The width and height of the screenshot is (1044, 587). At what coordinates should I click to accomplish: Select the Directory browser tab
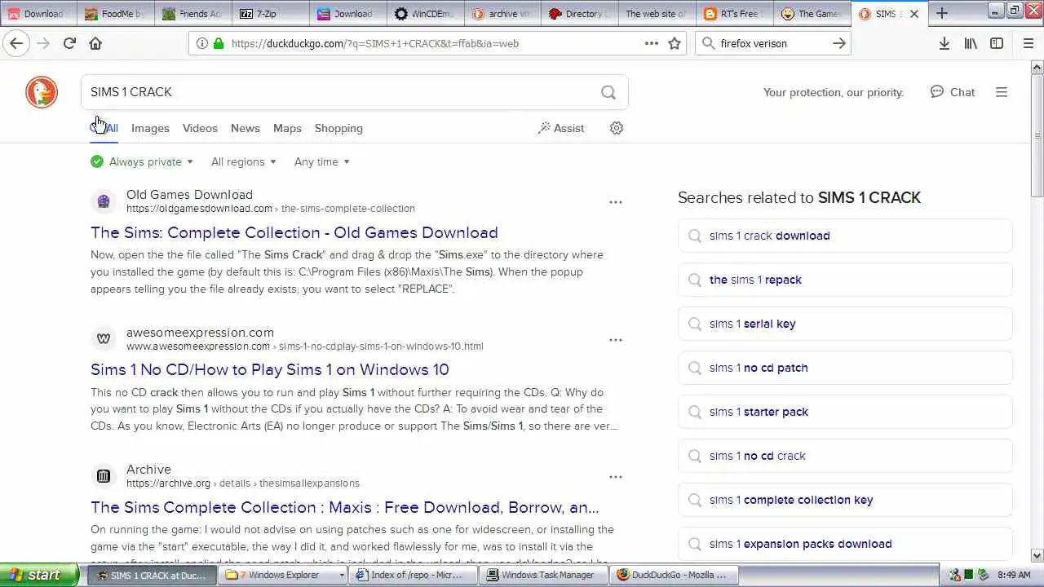pyautogui.click(x=580, y=13)
